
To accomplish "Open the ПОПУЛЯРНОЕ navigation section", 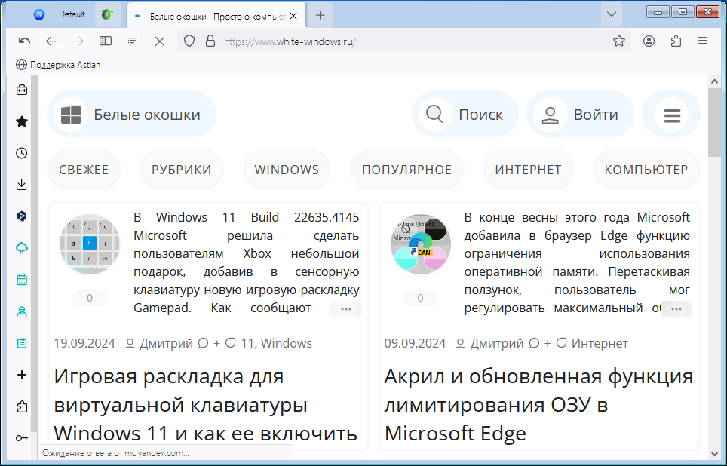I will [406, 170].
